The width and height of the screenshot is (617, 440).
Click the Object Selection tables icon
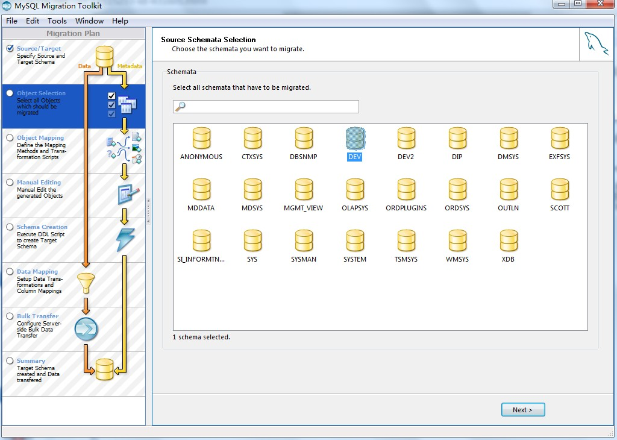[x=127, y=105]
